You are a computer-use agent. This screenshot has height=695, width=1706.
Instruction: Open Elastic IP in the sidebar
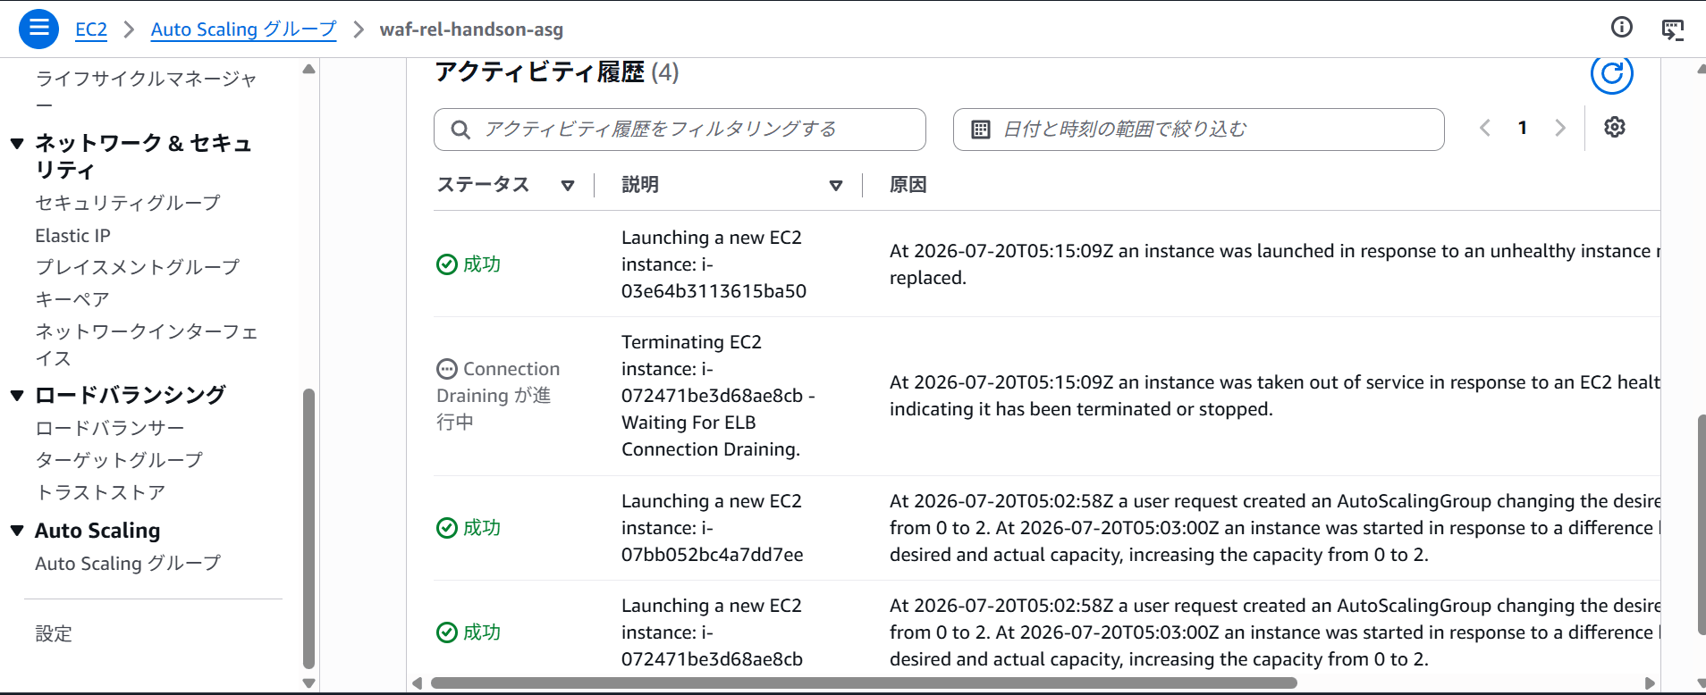point(72,236)
